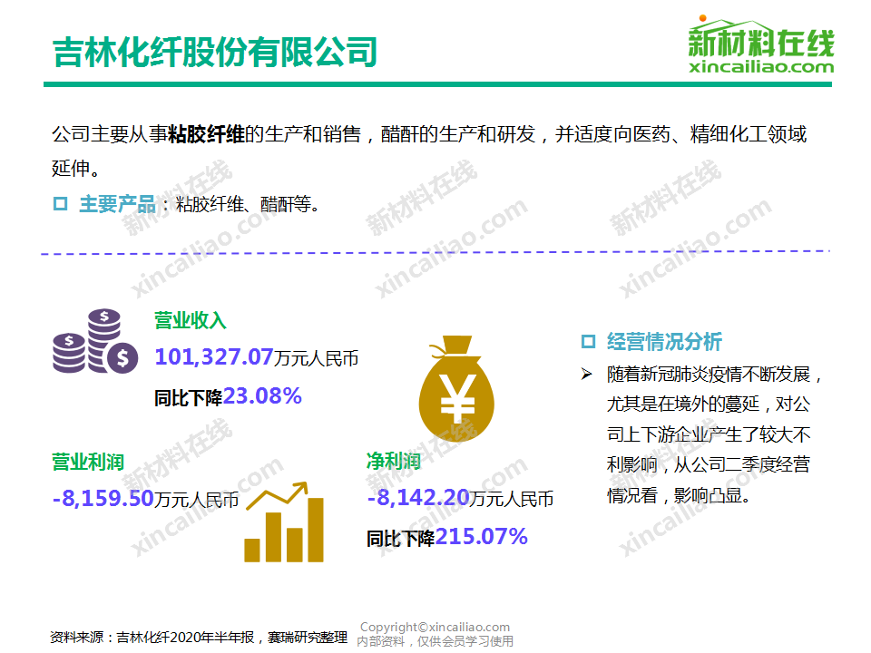Click the arrow bullet before 随着新冠肺炎疫情
This screenshot has width=871, height=653.
(587, 374)
